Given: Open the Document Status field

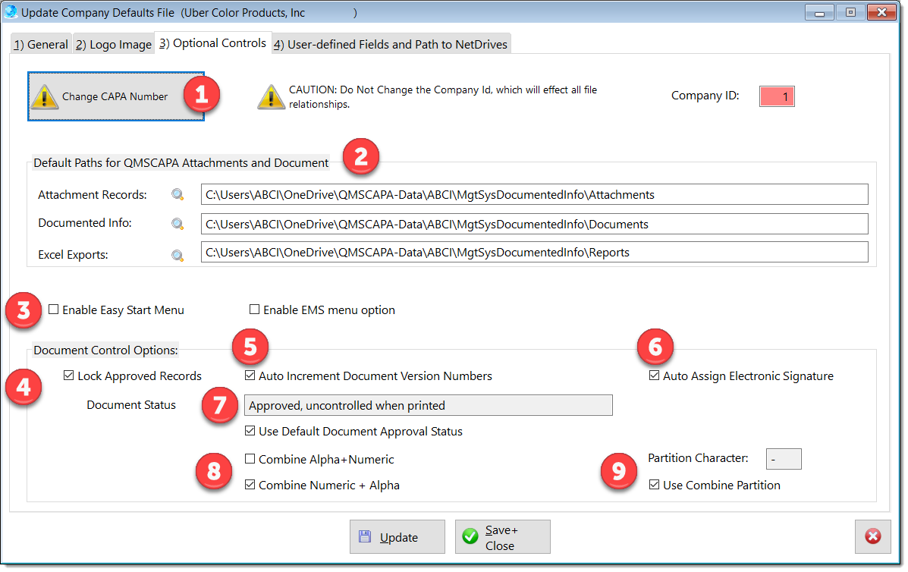Looking at the screenshot, I should [x=428, y=405].
